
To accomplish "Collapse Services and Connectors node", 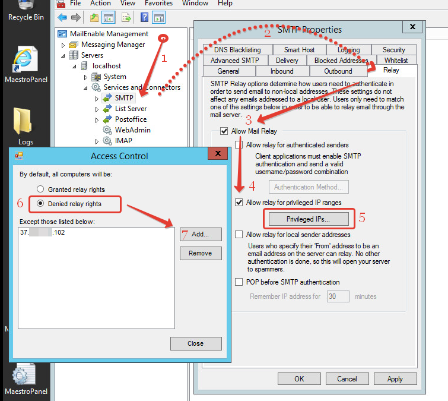I will (85, 88).
